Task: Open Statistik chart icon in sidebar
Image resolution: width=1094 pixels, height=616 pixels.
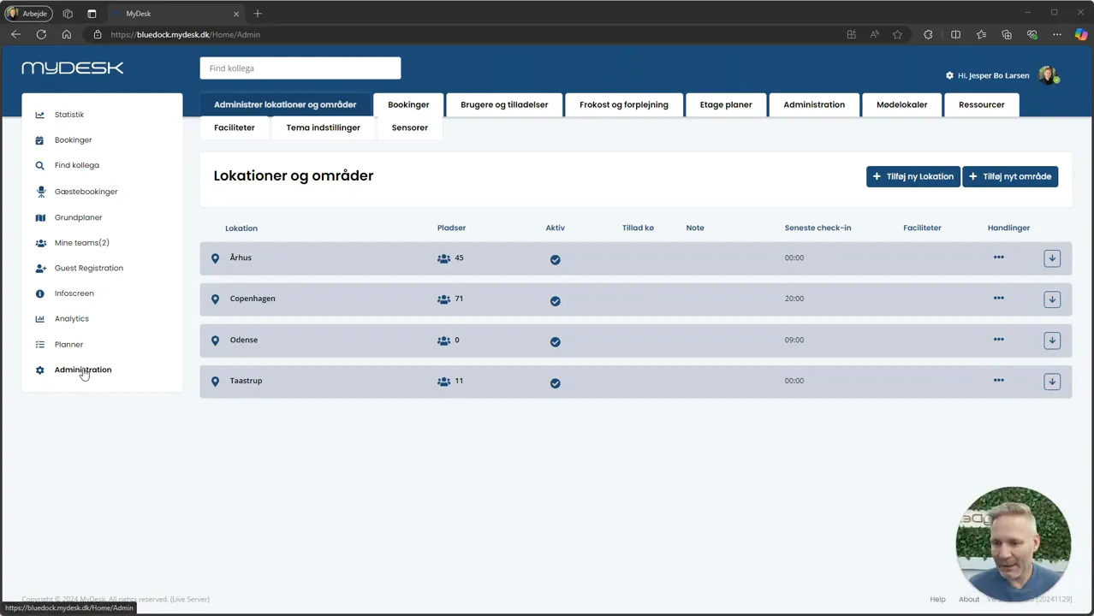Action: point(39,115)
